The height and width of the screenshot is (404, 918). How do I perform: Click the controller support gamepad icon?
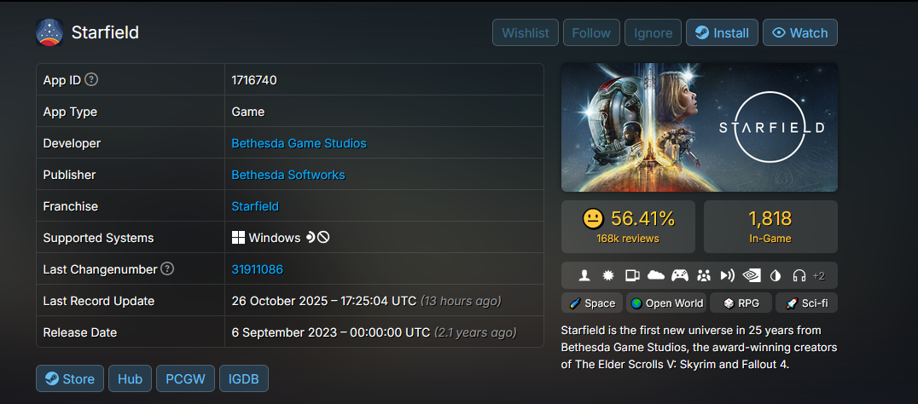pyautogui.click(x=680, y=275)
